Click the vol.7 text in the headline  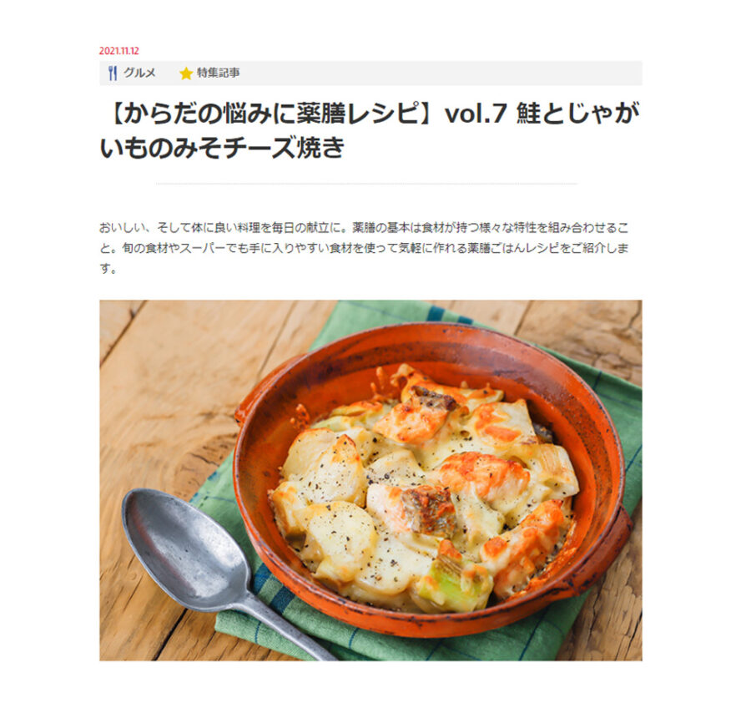(476, 114)
